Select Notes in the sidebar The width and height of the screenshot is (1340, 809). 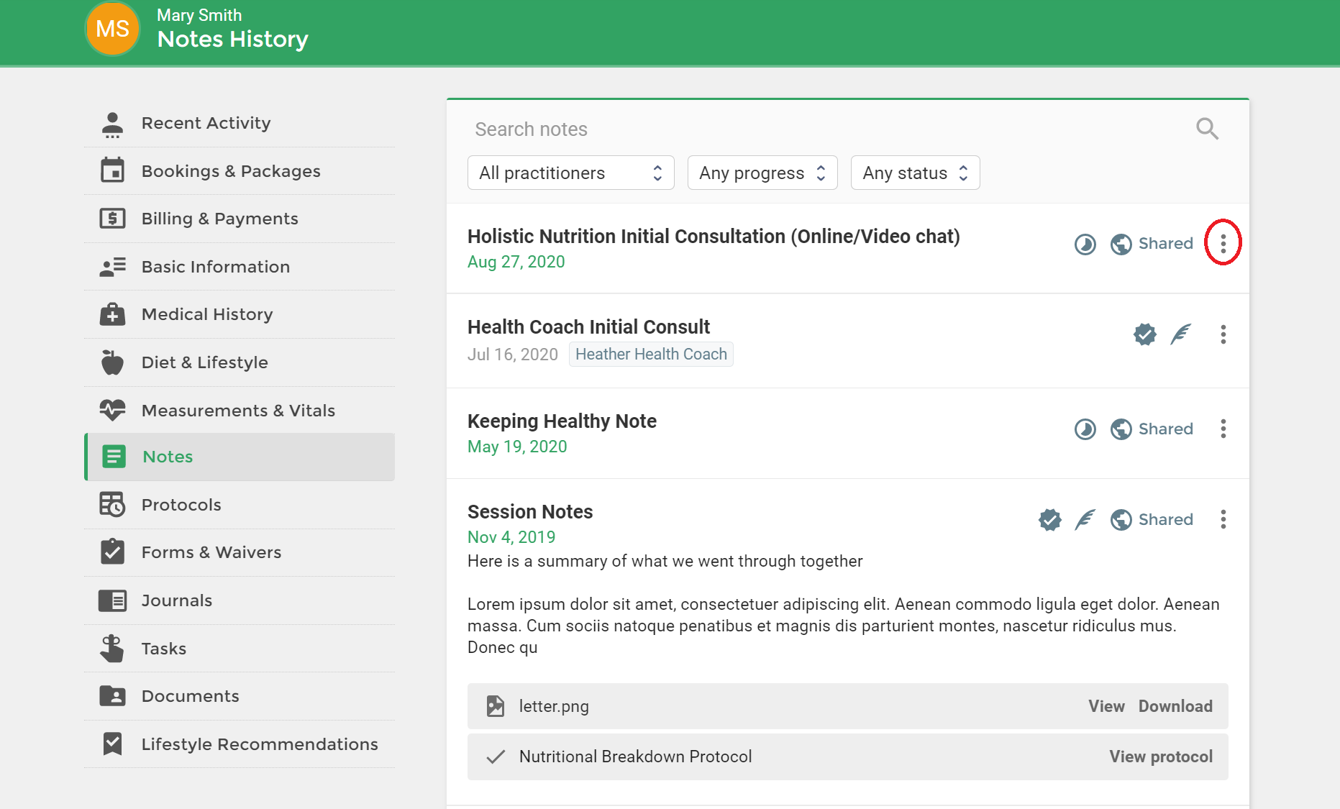[x=240, y=457]
